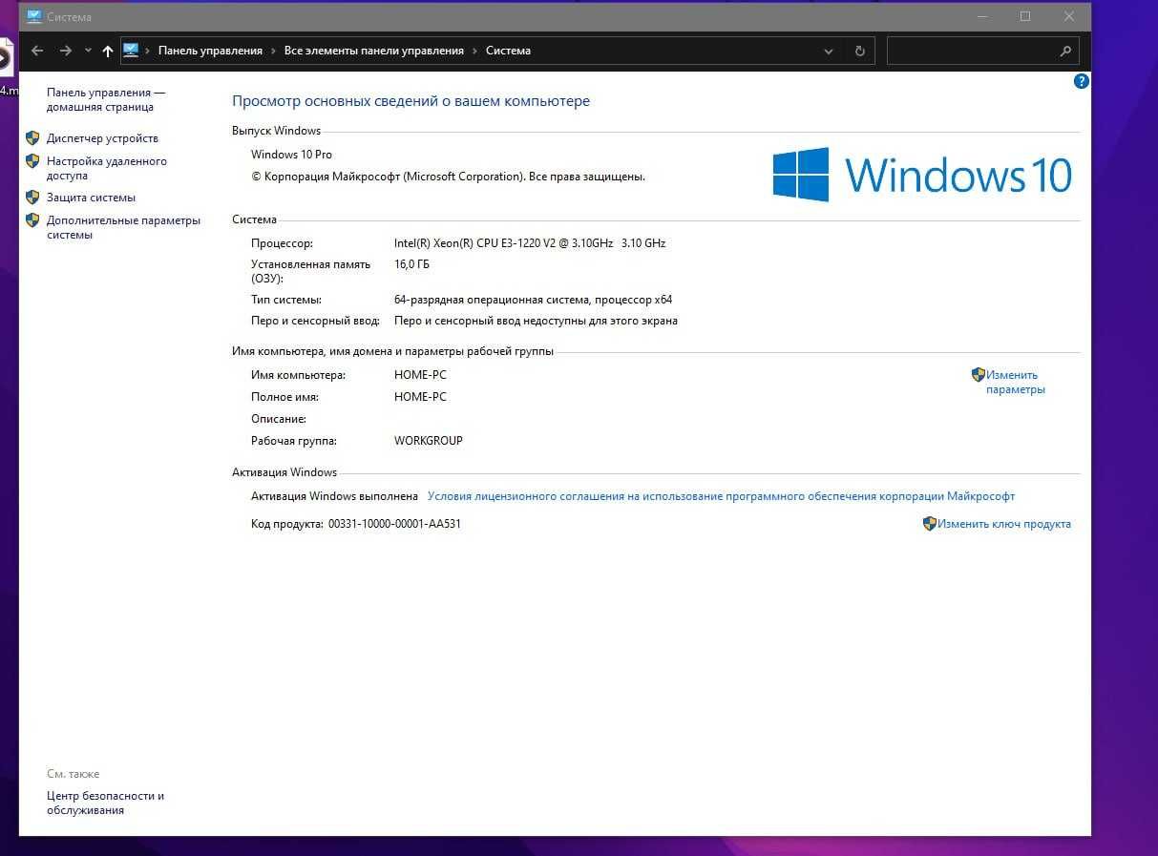Viewport: 1158px width, 856px height.
Task: Open 'Панель управления — домашняя страница'
Action: 106,99
